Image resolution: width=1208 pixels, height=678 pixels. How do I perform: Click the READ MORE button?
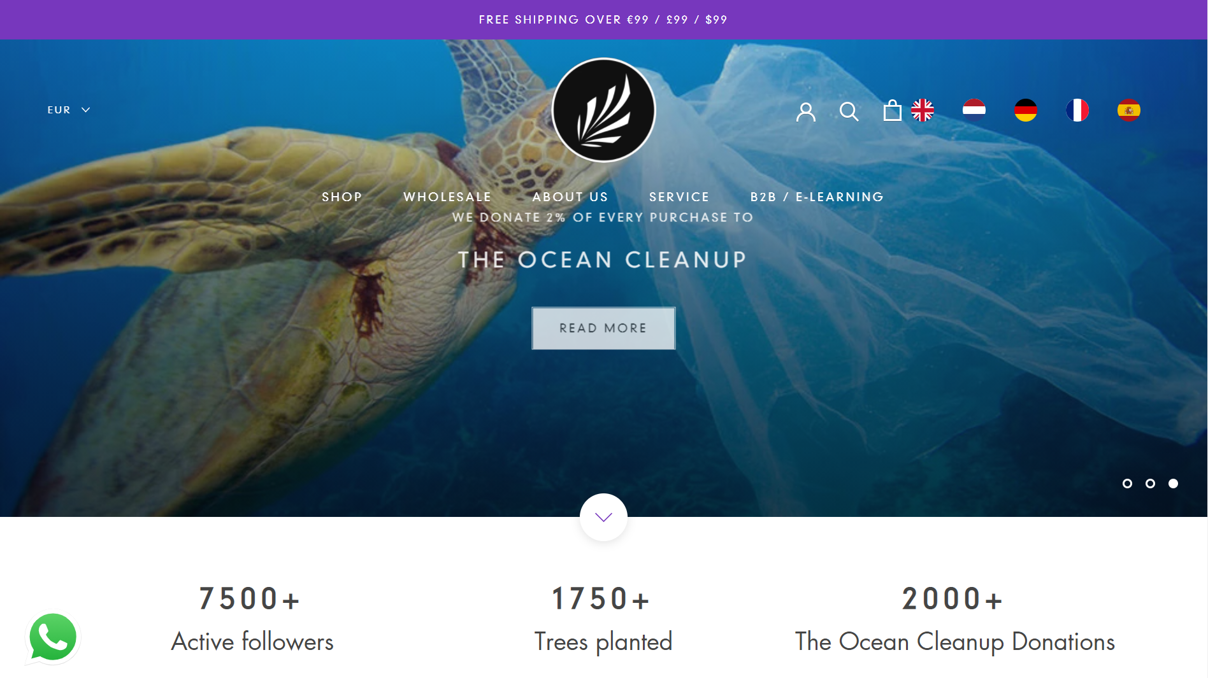pyautogui.click(x=603, y=328)
